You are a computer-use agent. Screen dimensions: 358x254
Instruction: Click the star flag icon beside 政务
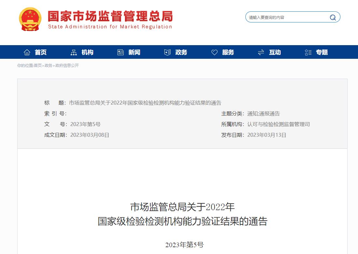click(x=168, y=52)
